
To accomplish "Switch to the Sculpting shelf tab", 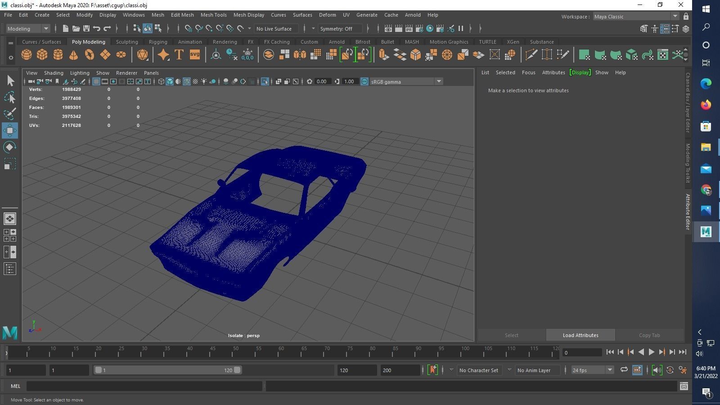I will tap(127, 42).
